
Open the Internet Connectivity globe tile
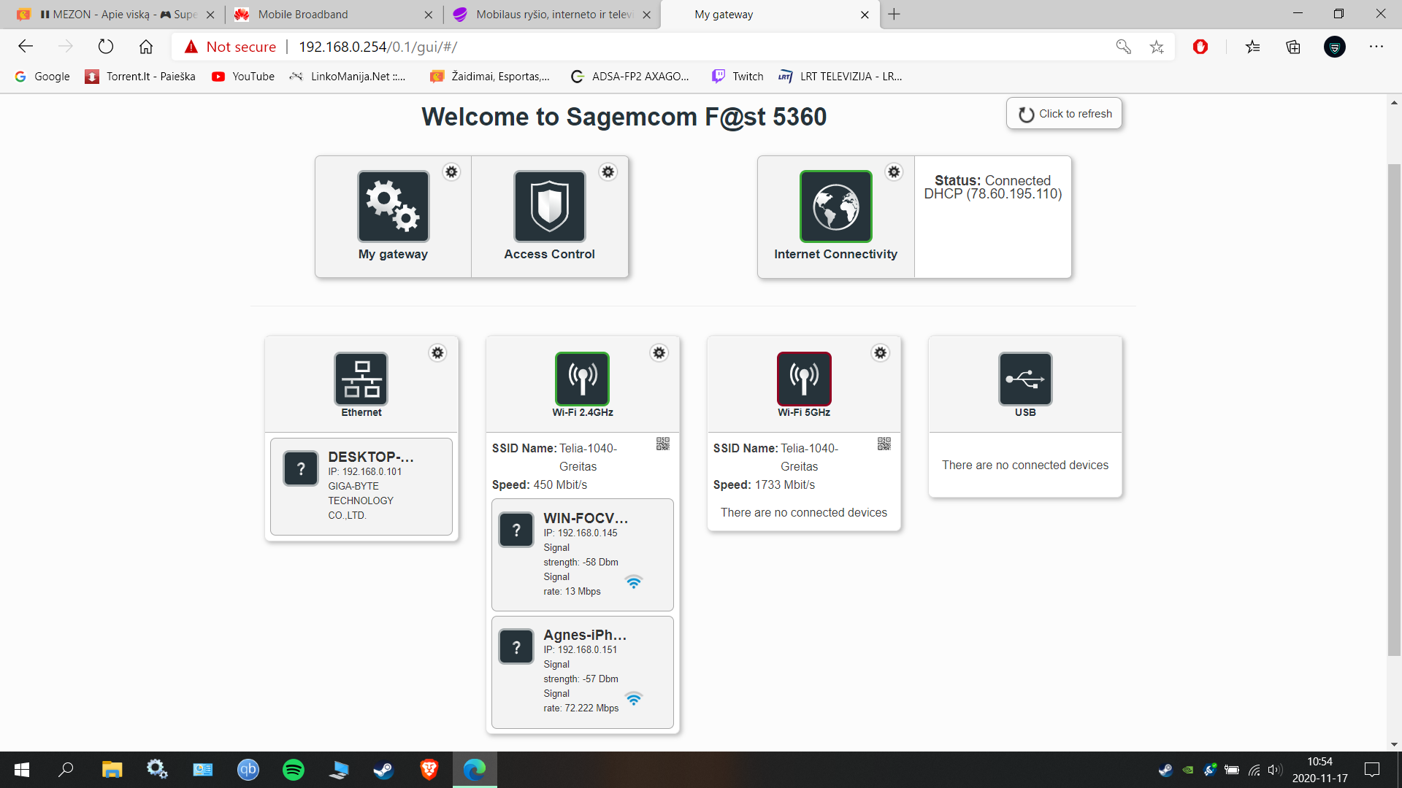point(835,206)
